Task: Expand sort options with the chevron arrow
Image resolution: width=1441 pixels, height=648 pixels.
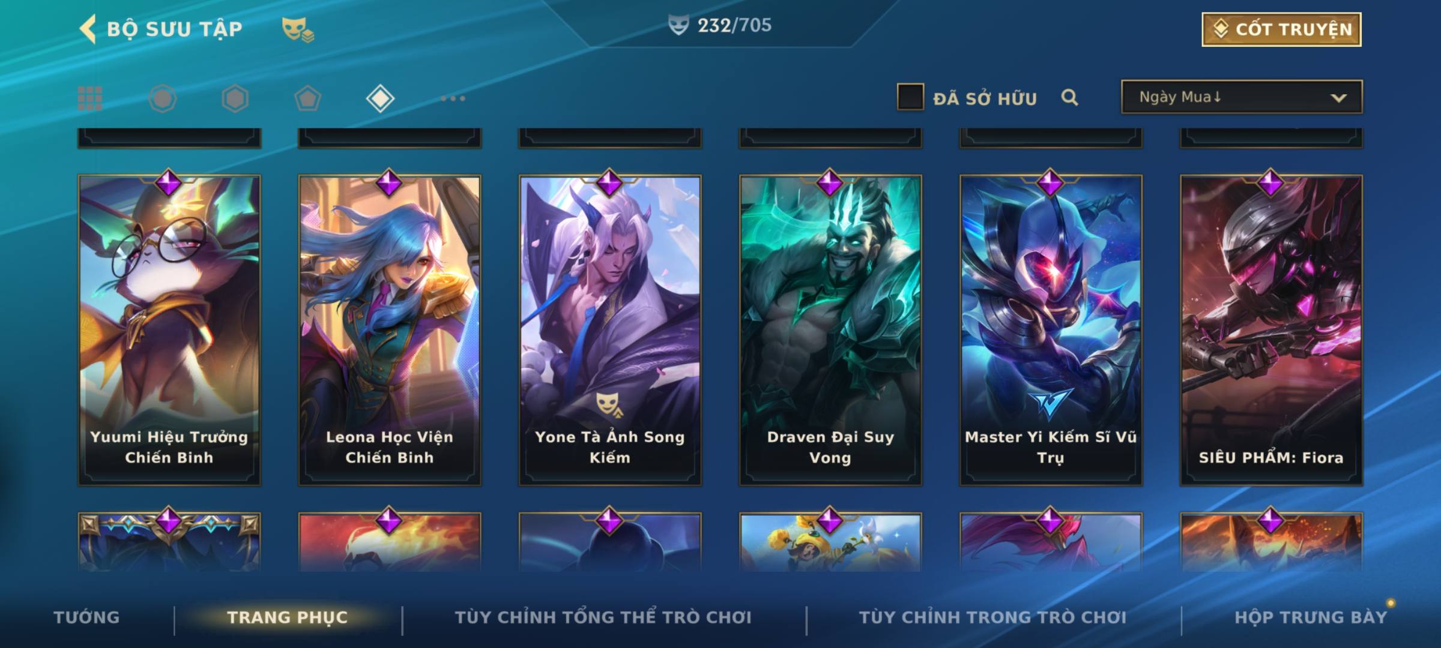Action: click(1338, 98)
